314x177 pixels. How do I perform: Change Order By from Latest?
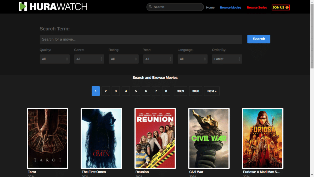point(227,59)
